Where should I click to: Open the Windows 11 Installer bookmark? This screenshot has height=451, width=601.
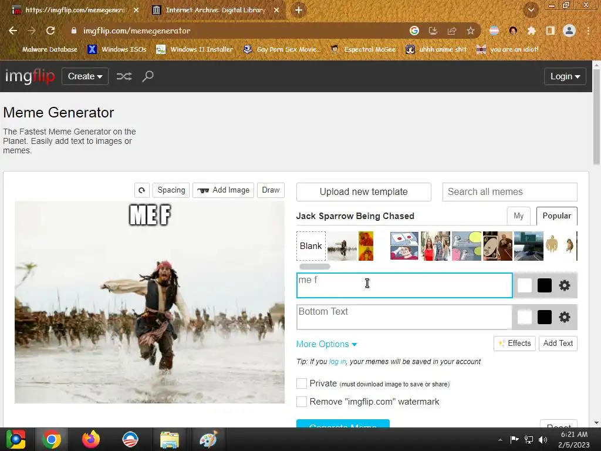(195, 49)
